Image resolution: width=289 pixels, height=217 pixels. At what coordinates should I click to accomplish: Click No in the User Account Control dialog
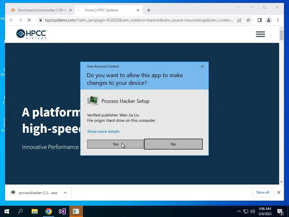173,144
